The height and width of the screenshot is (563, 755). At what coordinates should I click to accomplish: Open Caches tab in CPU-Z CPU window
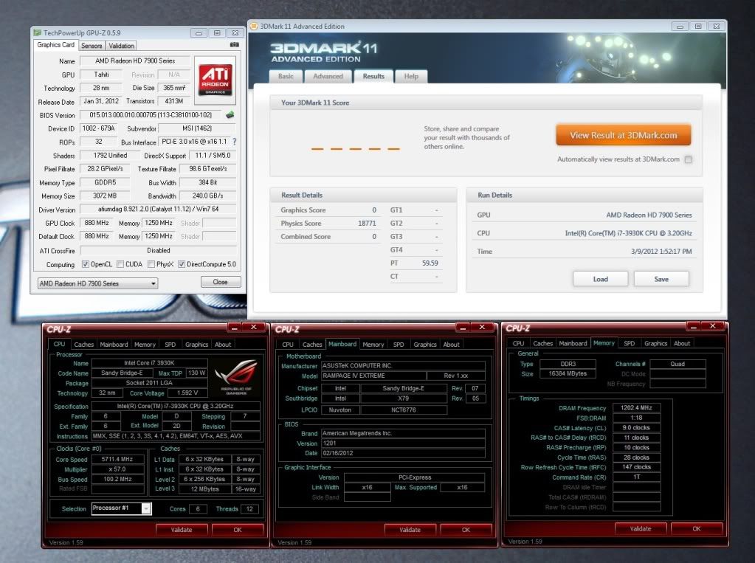pos(84,345)
